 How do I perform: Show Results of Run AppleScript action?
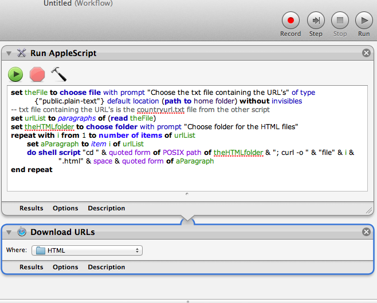pos(32,208)
